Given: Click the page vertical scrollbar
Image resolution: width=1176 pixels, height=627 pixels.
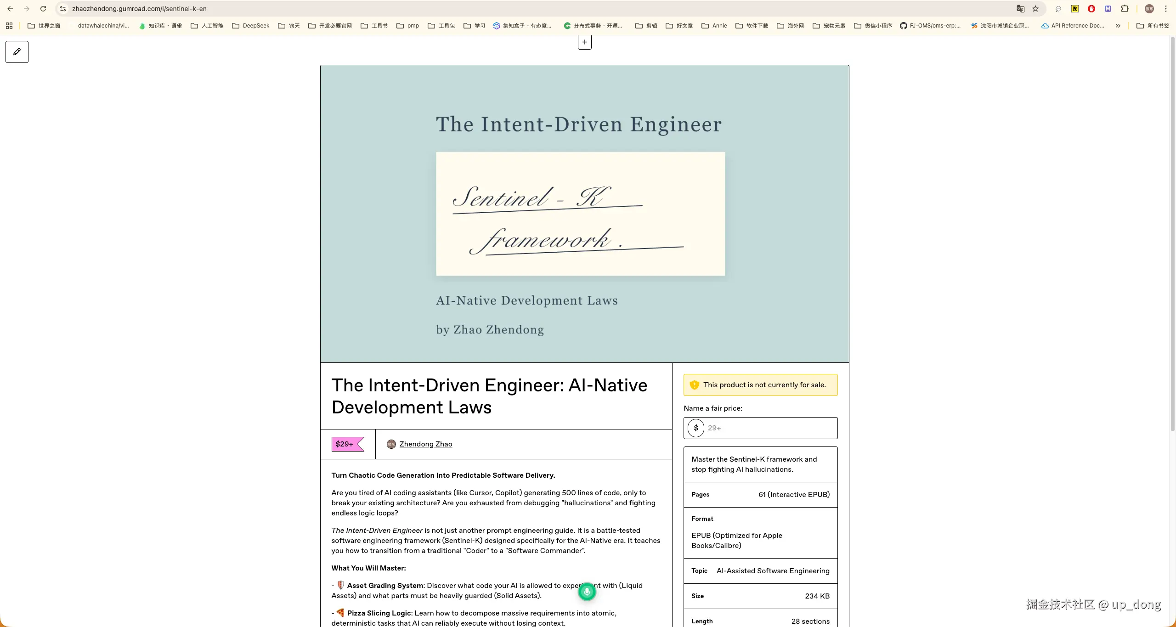Looking at the screenshot, I should pyautogui.click(x=1172, y=230).
